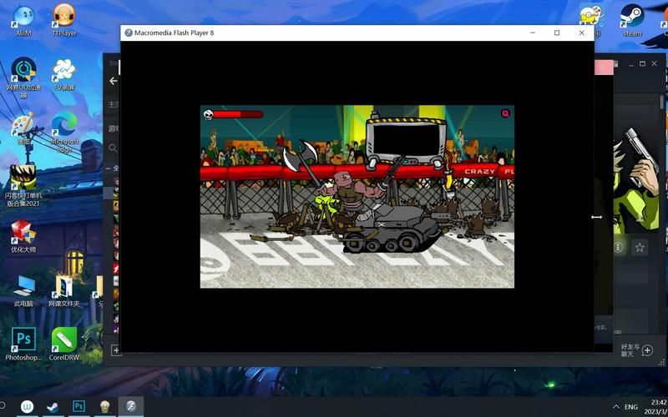
Task: Open the TTPlayer desktop shortcut
Action: (x=64, y=20)
